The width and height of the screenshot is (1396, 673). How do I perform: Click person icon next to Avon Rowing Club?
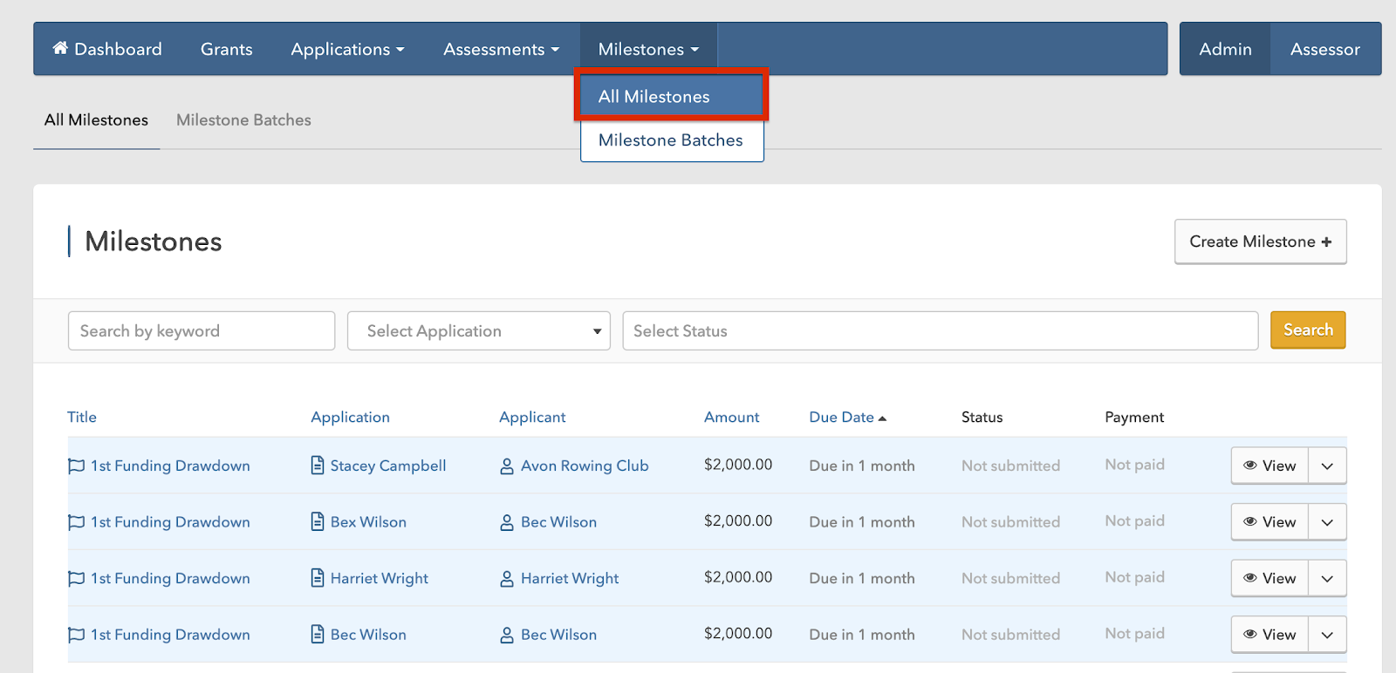coord(507,466)
